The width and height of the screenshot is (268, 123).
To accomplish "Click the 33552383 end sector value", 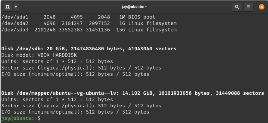I will pyautogui.click(x=71, y=30).
